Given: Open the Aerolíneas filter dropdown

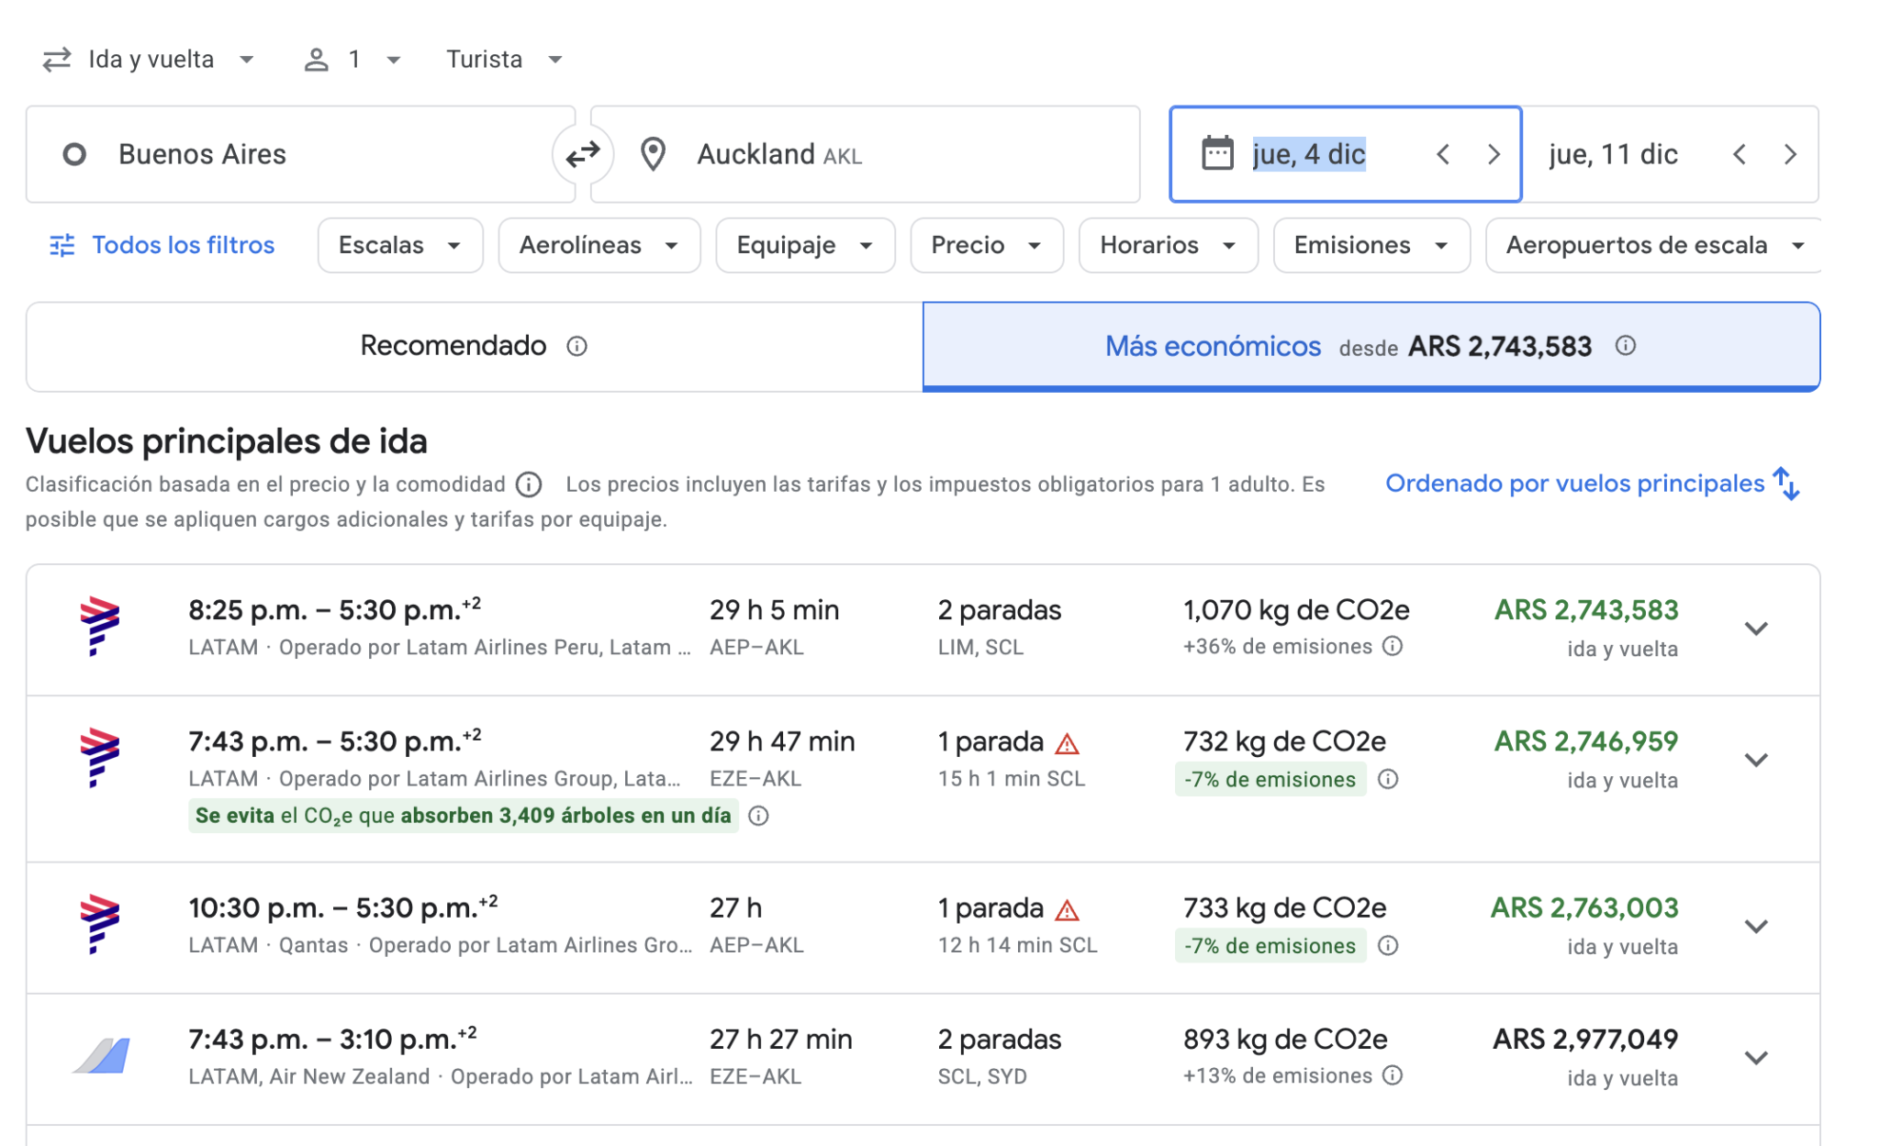Looking at the screenshot, I should [599, 245].
